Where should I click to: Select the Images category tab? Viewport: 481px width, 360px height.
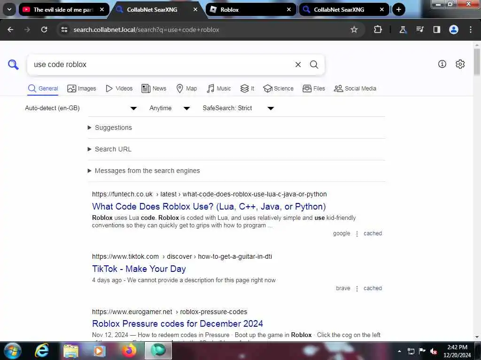[x=82, y=89]
